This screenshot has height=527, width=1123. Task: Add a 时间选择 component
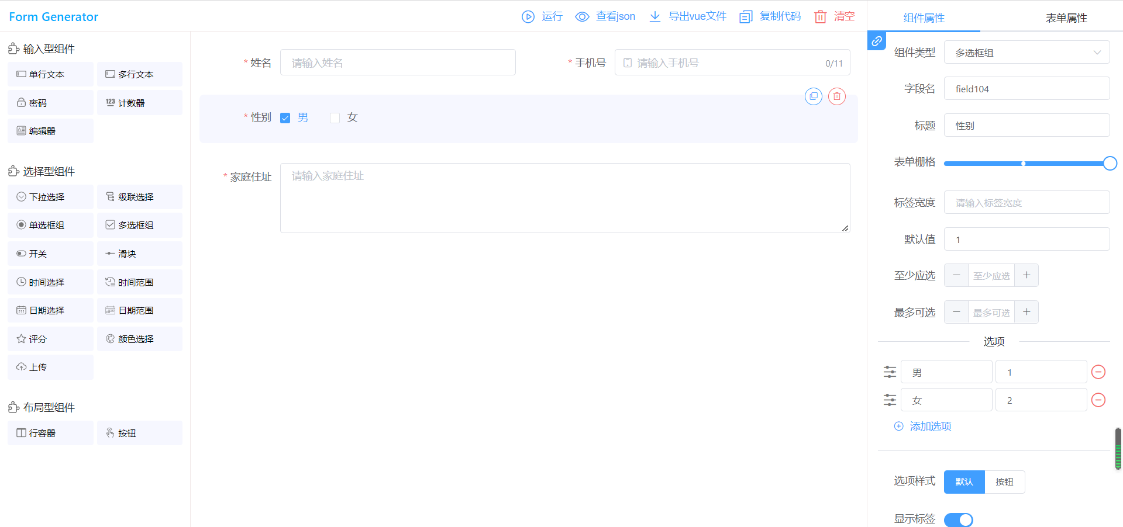(50, 282)
